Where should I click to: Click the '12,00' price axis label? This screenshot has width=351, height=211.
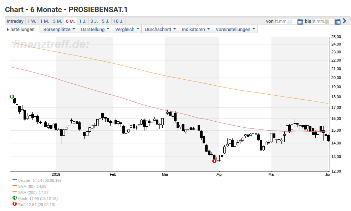(336, 171)
